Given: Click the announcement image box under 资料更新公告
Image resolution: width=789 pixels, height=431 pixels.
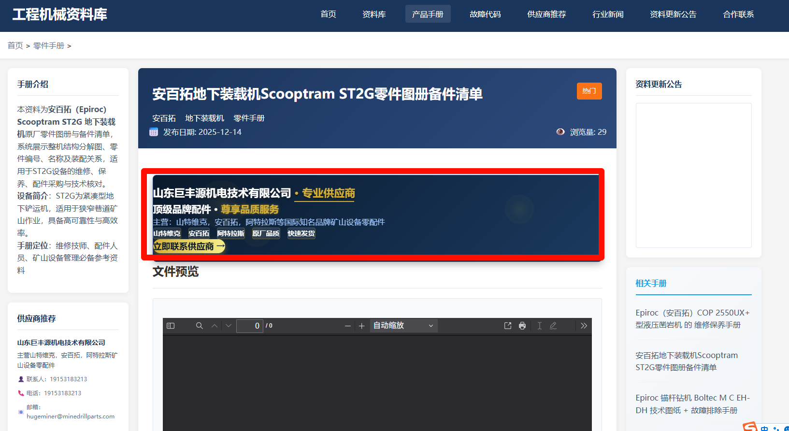Looking at the screenshot, I should 693,175.
